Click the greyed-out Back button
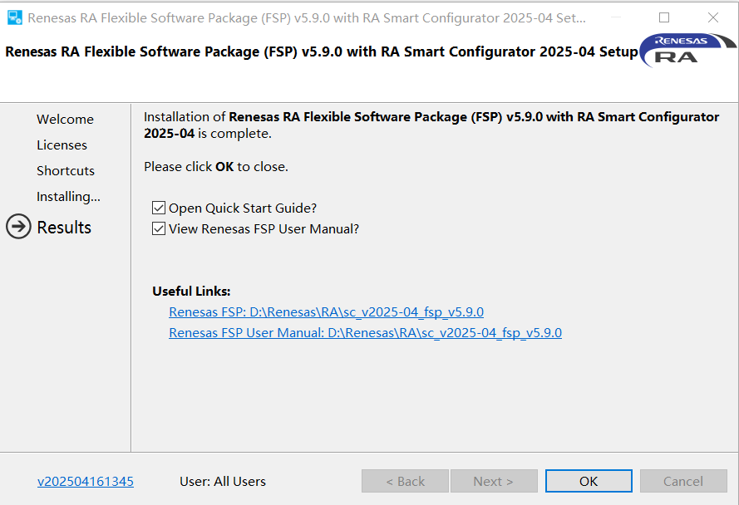Image resolution: width=739 pixels, height=505 pixels. click(x=405, y=482)
